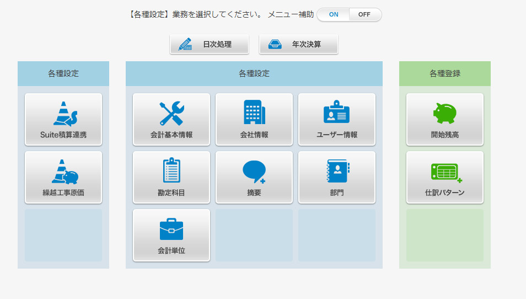
Task: Open 摘要 speech bubble tile
Action: coord(254,177)
